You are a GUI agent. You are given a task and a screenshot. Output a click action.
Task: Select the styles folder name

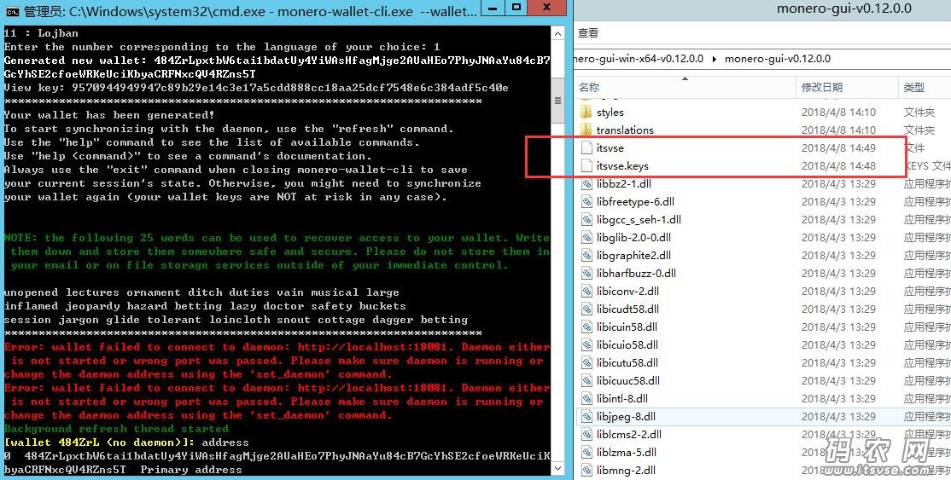point(610,113)
